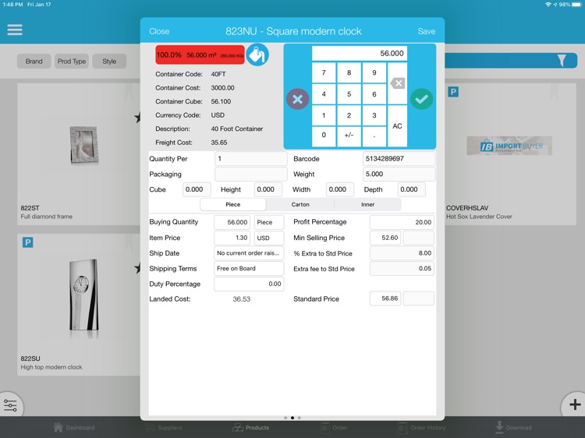Image resolution: width=585 pixels, height=438 pixels.
Task: Tap keypad digit 0
Action: (324, 136)
